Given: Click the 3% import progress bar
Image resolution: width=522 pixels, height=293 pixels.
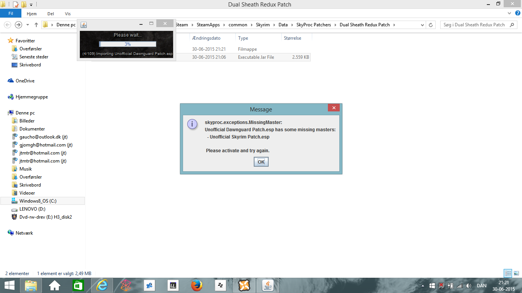Looking at the screenshot, I should coord(128,44).
